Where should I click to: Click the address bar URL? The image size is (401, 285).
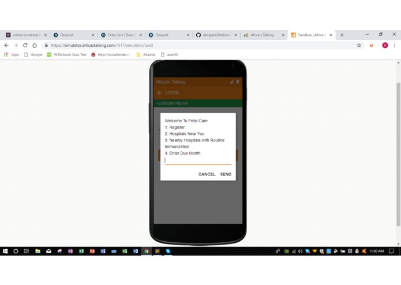click(102, 45)
